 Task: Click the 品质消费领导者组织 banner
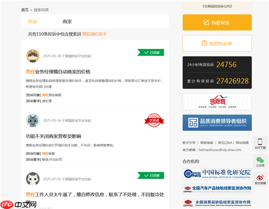217,122
